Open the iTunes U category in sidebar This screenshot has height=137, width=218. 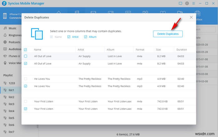tap(12, 56)
